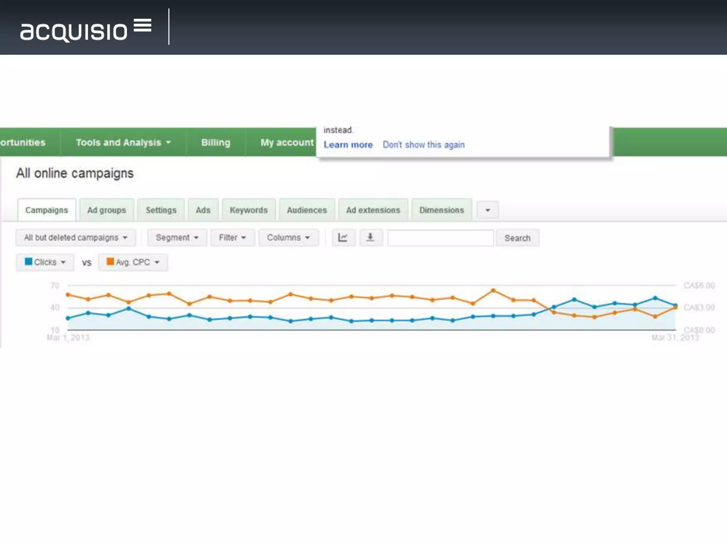Viewport: 727px width, 545px height.
Task: Expand the extra tabs arrow after Dimensions
Action: pos(487,210)
